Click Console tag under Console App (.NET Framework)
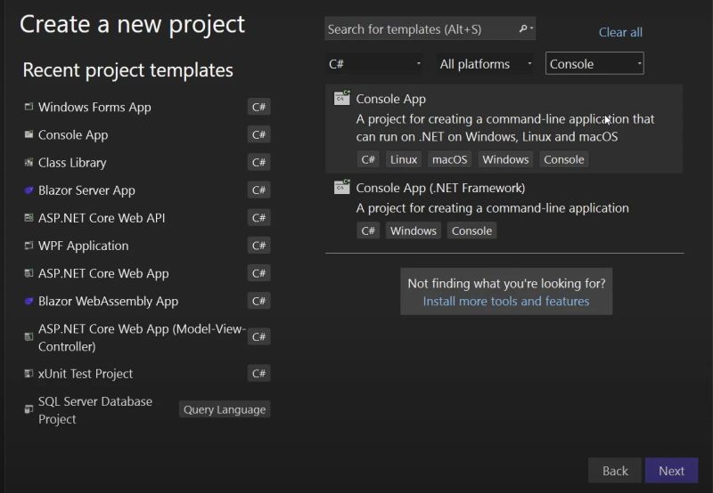This screenshot has width=713, height=493. [x=471, y=230]
